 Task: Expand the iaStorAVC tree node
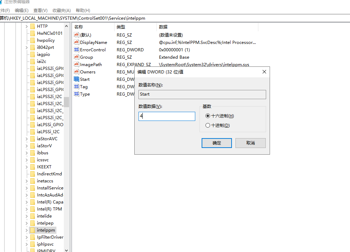pos(26,139)
